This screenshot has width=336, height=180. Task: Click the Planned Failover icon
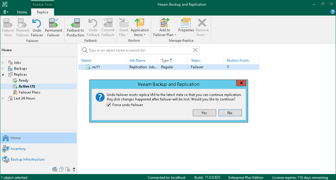22,27
